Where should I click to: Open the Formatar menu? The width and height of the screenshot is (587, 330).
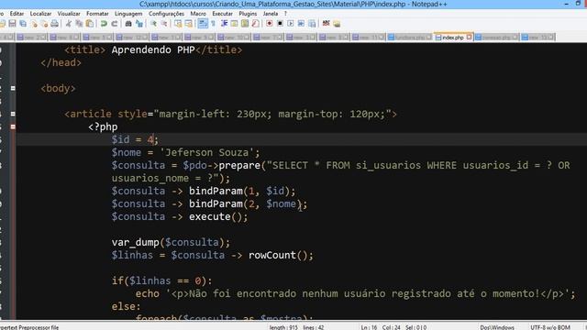[97, 14]
